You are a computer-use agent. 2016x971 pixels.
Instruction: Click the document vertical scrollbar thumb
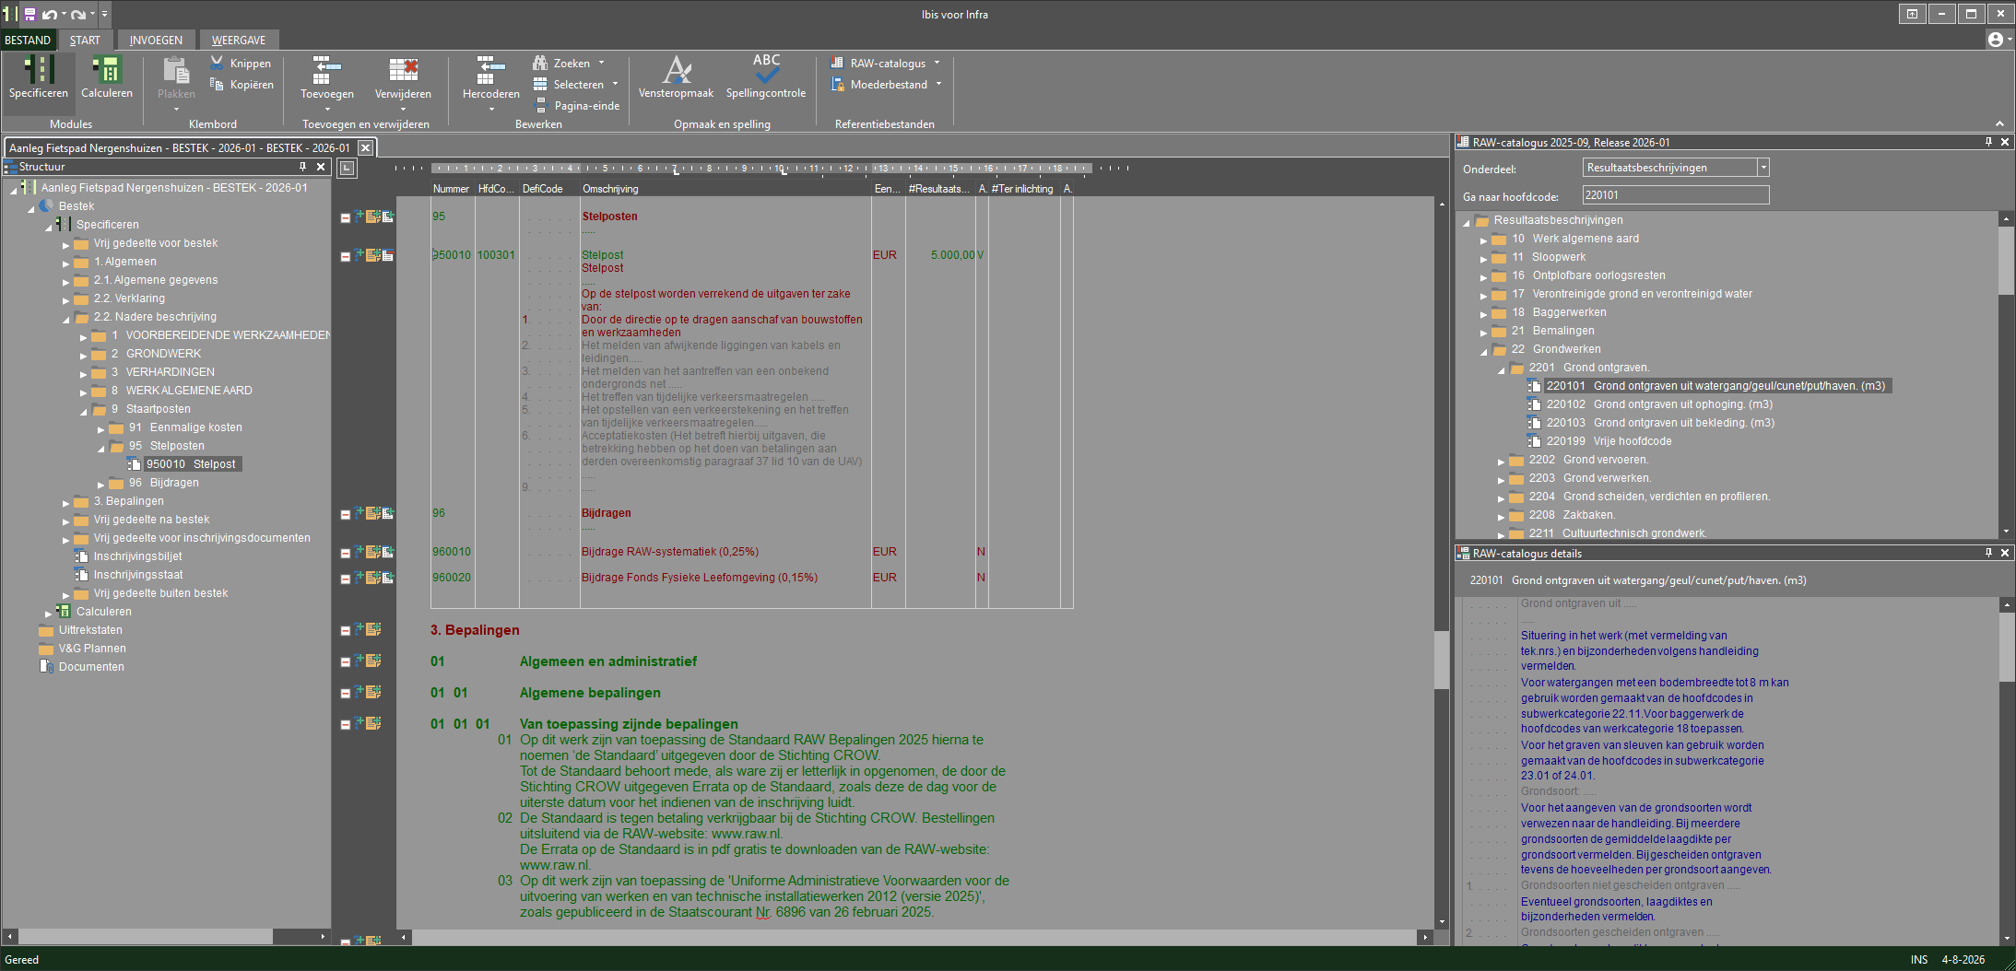(1442, 660)
